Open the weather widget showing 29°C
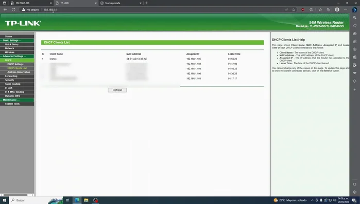 [x=290, y=200]
